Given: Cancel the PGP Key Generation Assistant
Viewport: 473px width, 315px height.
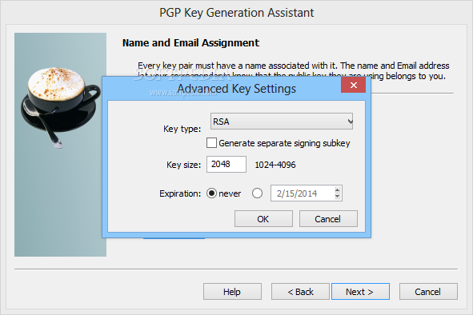Looking at the screenshot, I should coord(428,292).
